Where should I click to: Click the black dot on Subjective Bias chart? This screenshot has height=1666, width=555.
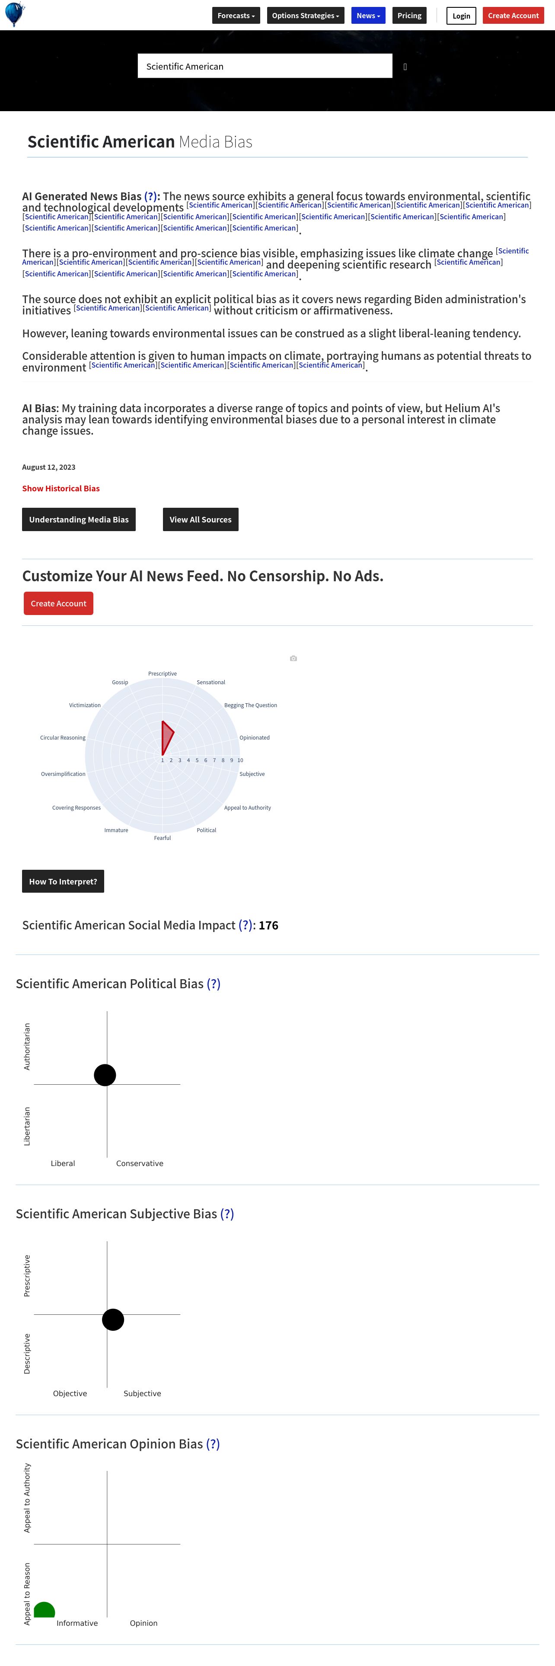coord(113,1319)
